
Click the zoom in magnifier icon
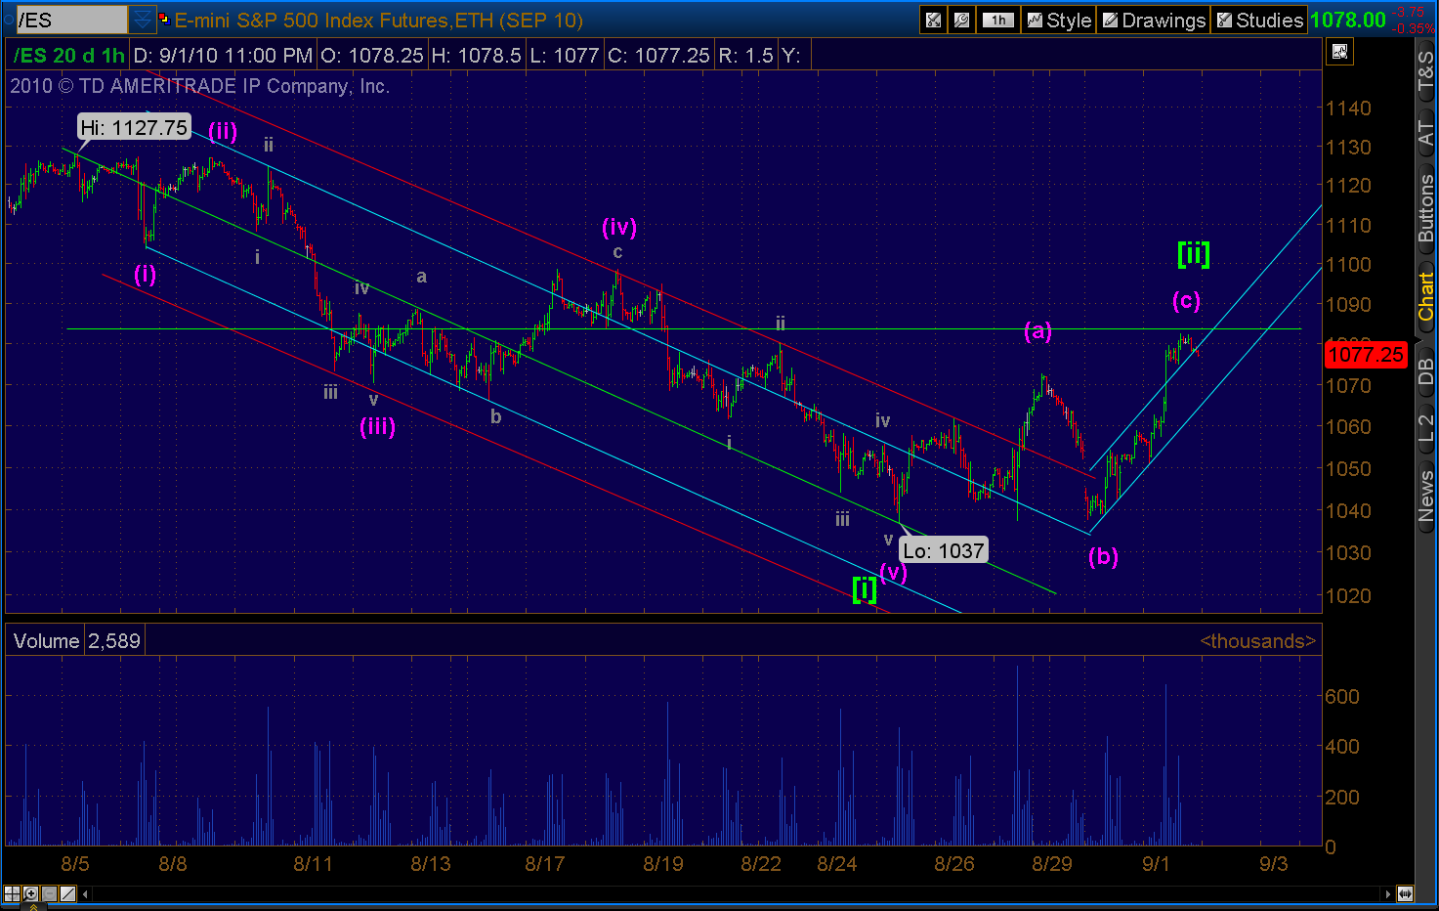(30, 893)
